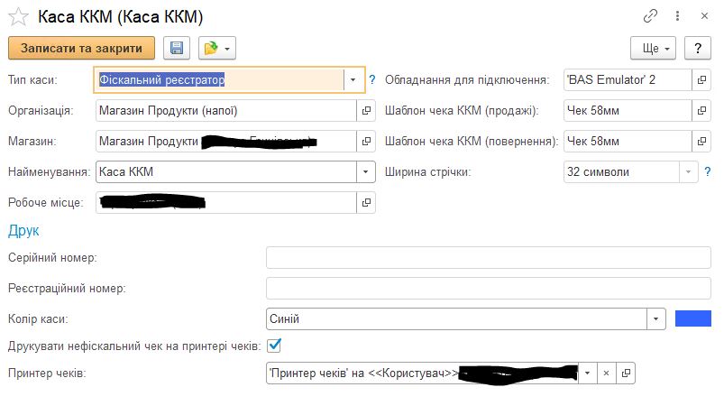Clear the Принтер чеків field

click(607, 373)
